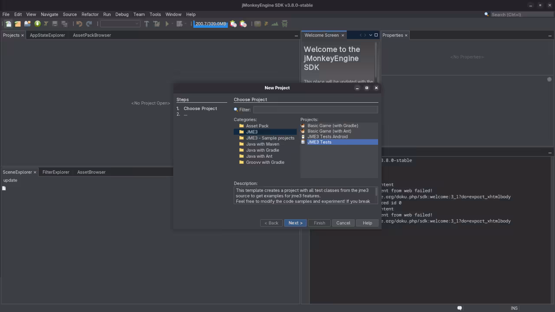Cancel the New Project wizard
The image size is (555, 312).
pyautogui.click(x=343, y=223)
